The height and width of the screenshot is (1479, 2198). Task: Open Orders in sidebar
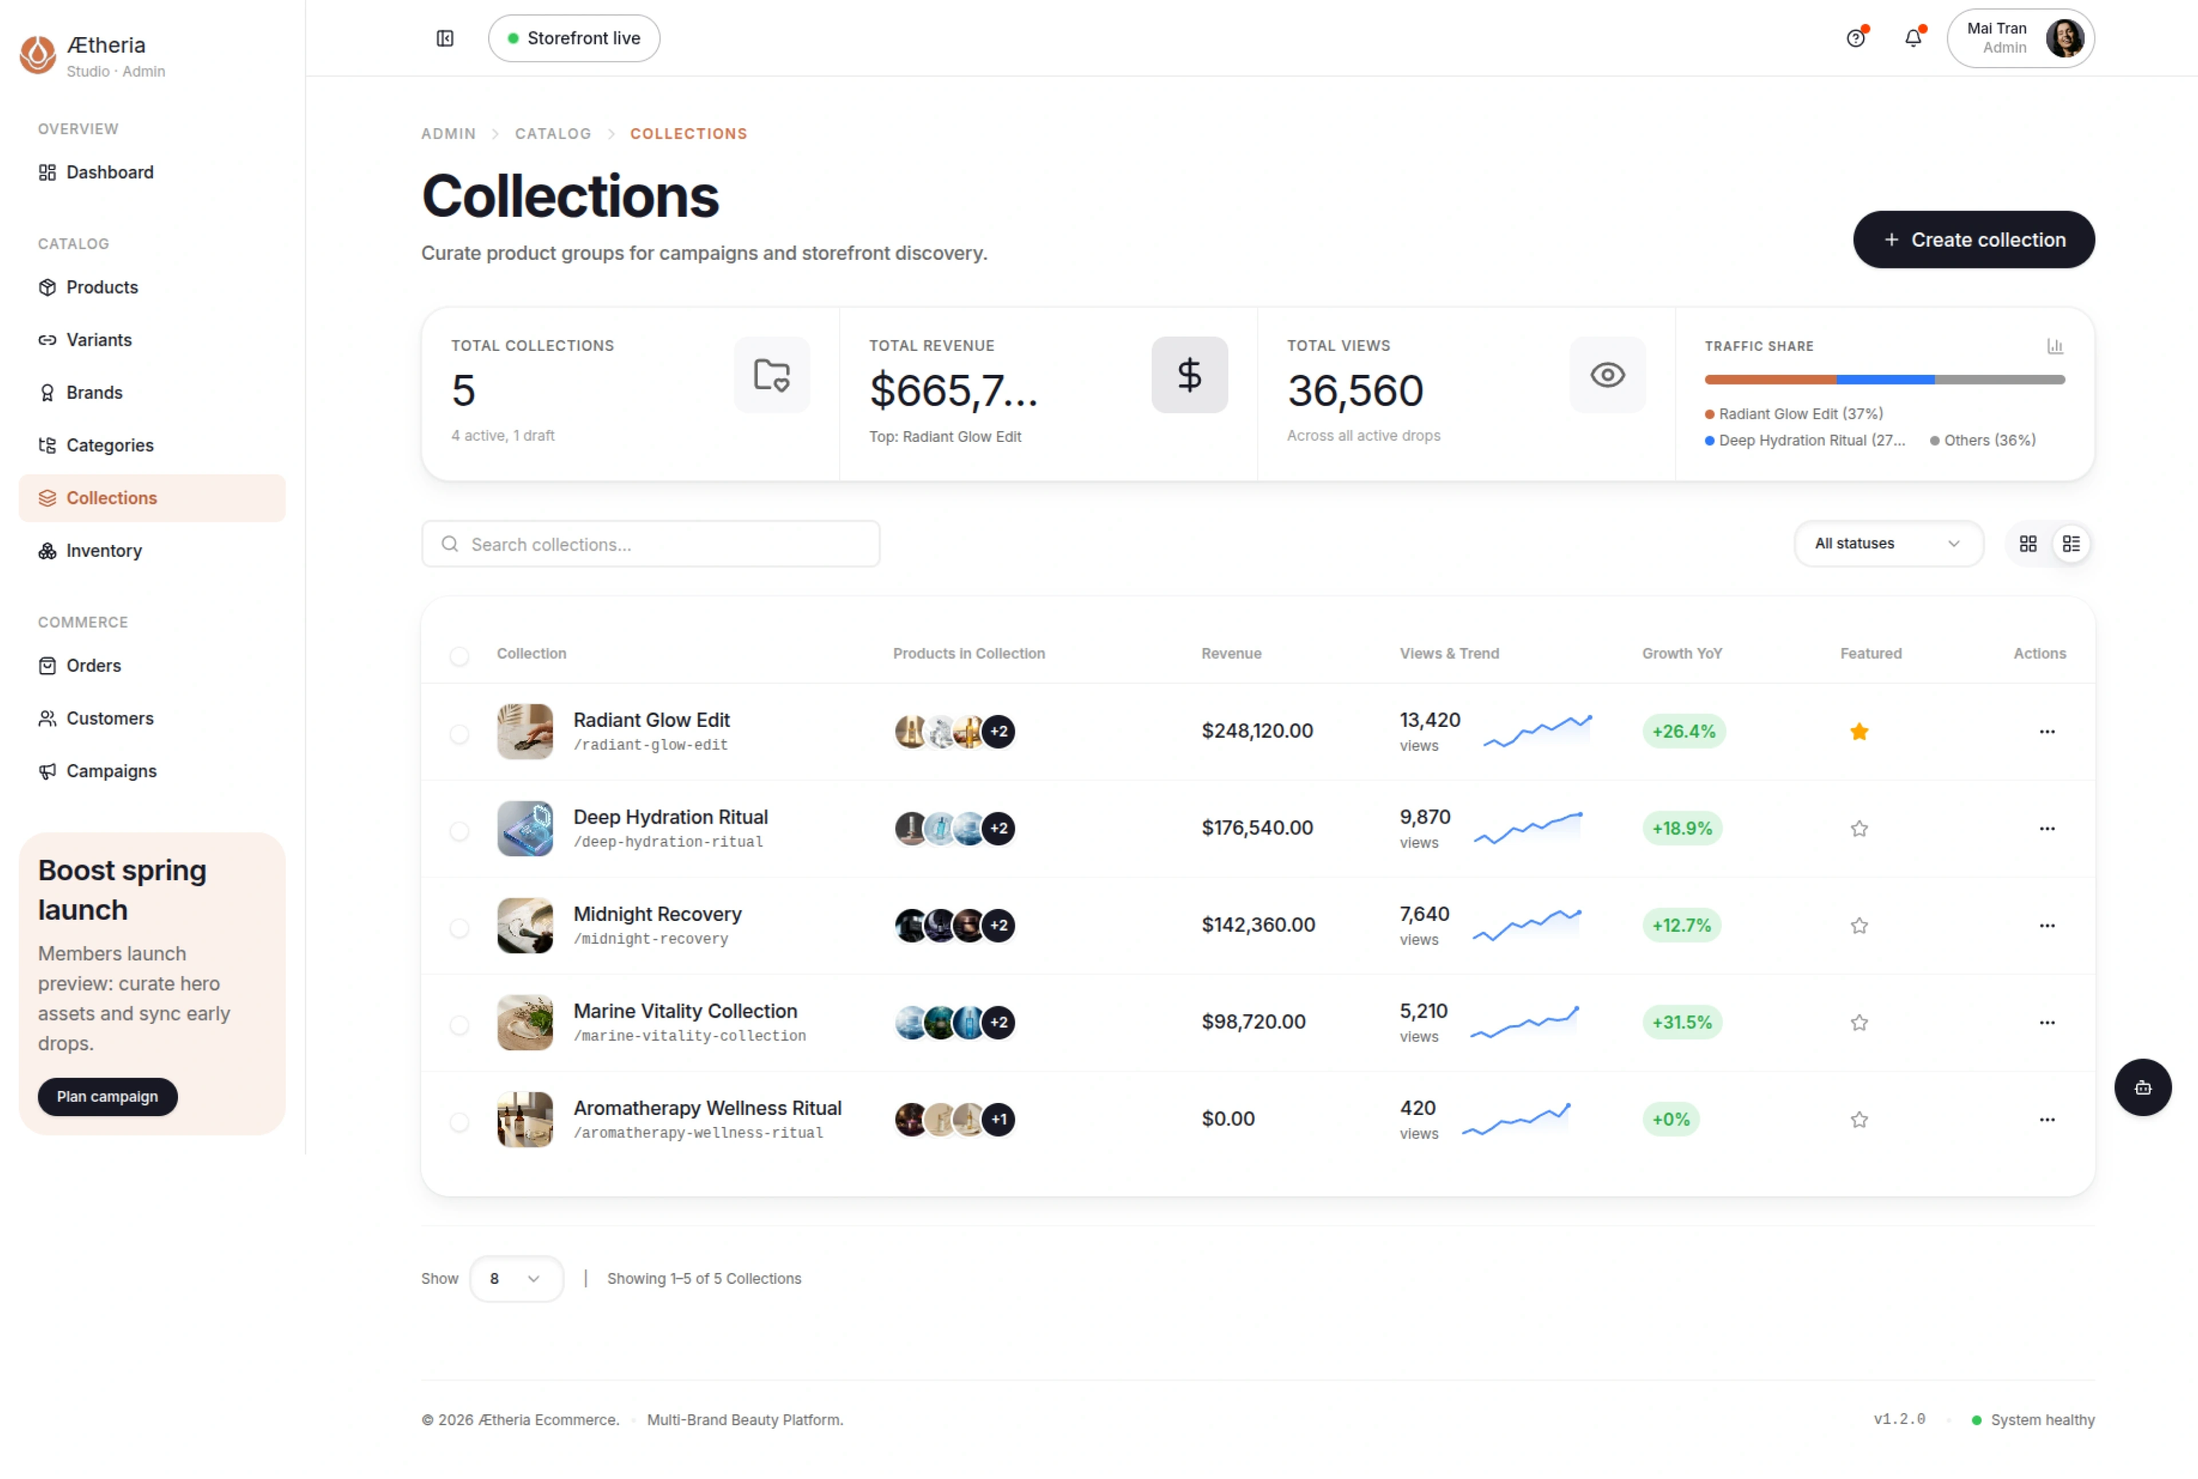click(152, 665)
